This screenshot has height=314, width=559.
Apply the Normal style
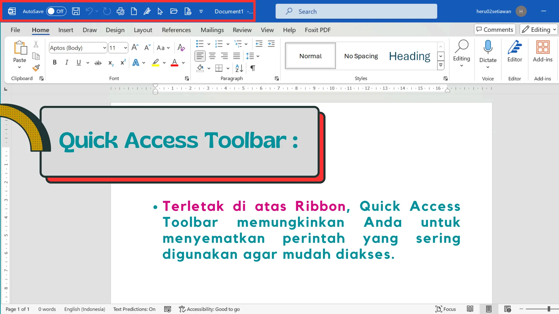pyautogui.click(x=310, y=56)
